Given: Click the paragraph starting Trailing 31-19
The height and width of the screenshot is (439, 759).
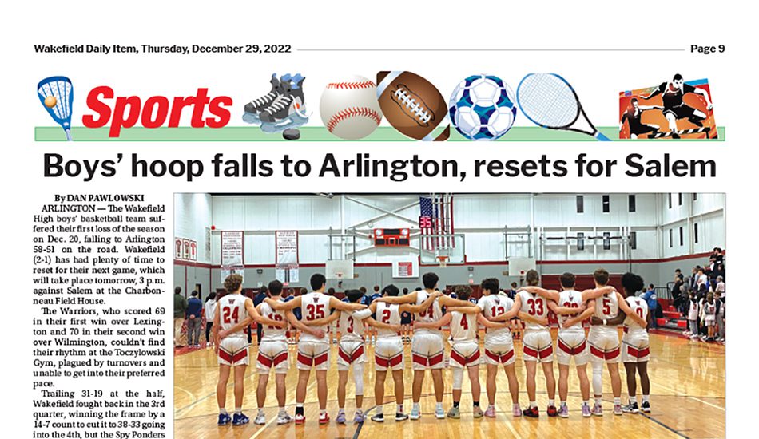Looking at the screenshot, I should 99,414.
